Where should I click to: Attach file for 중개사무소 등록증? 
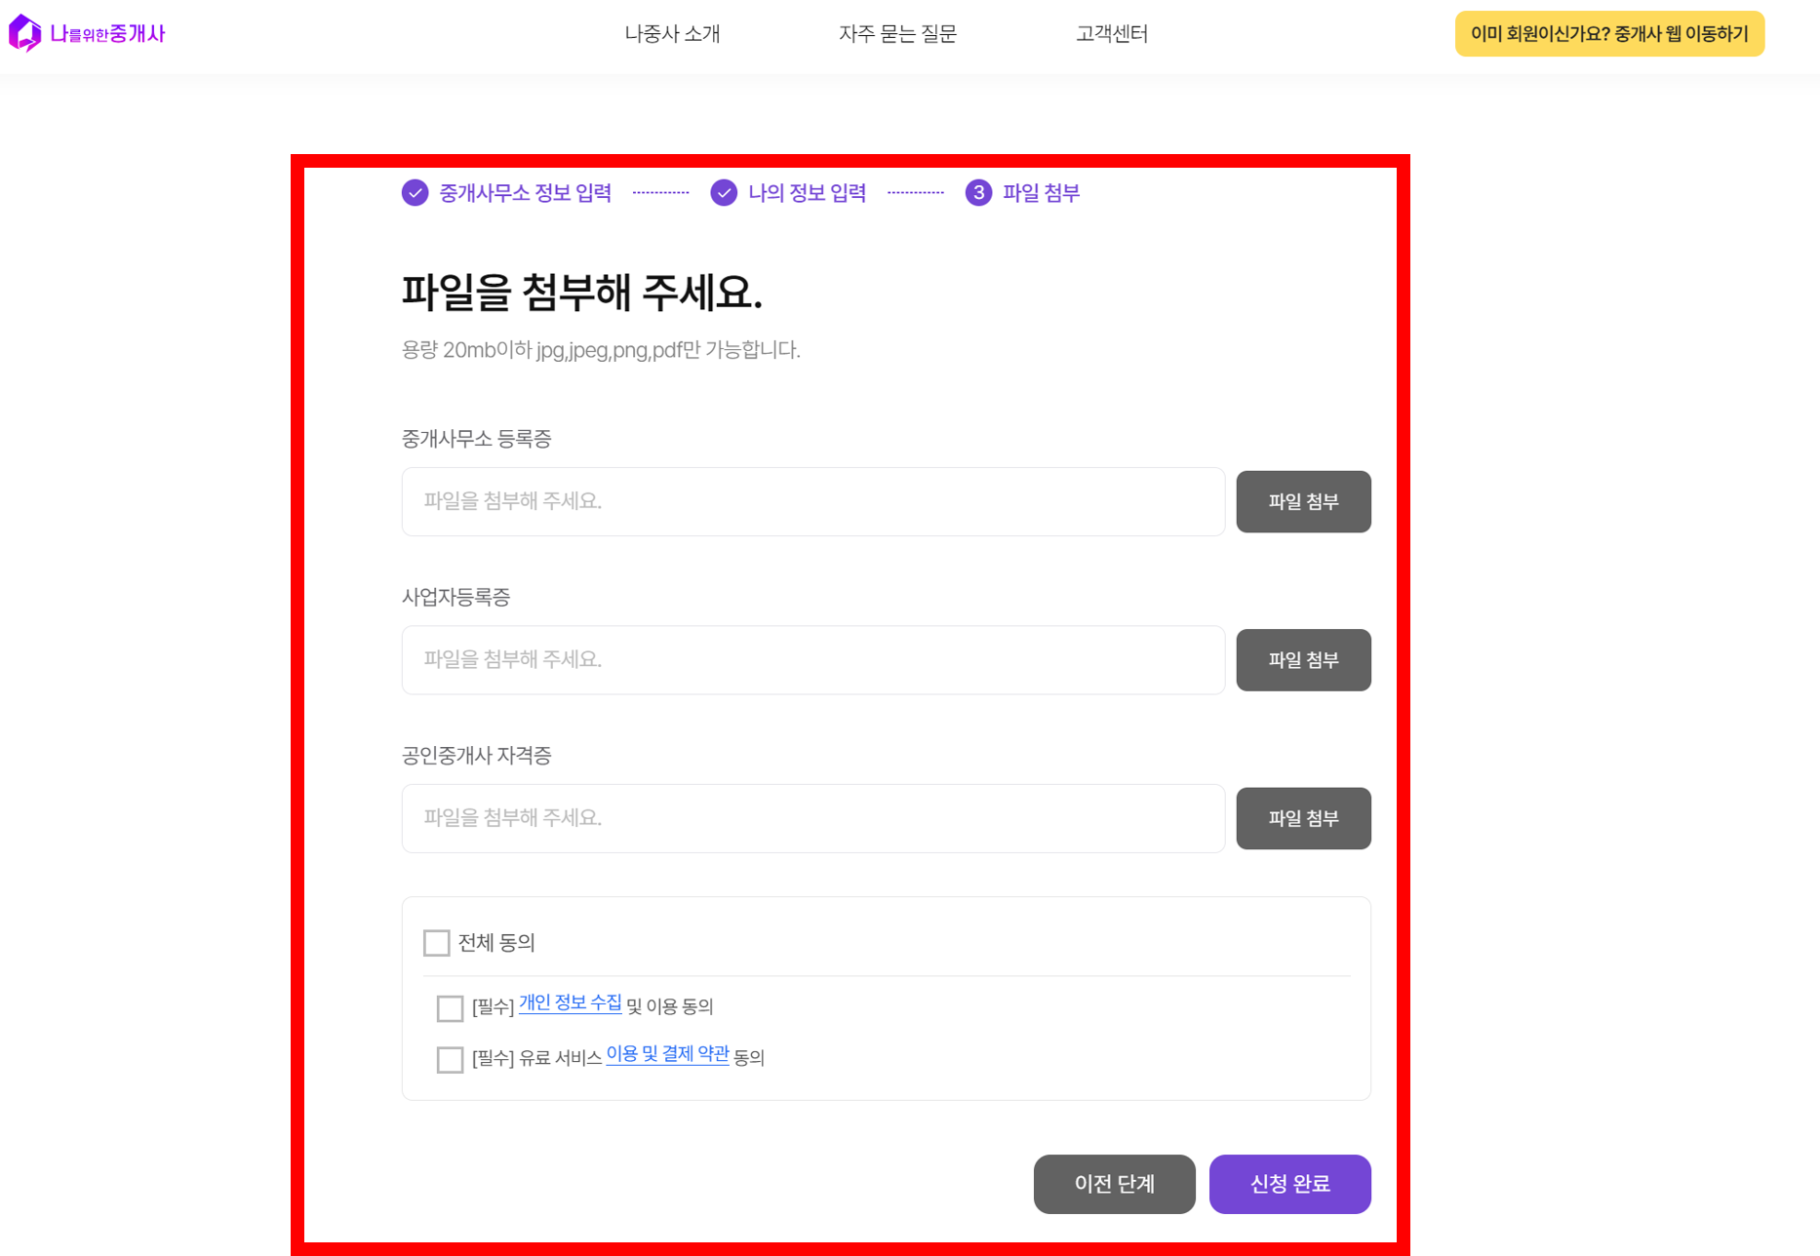[1303, 501]
